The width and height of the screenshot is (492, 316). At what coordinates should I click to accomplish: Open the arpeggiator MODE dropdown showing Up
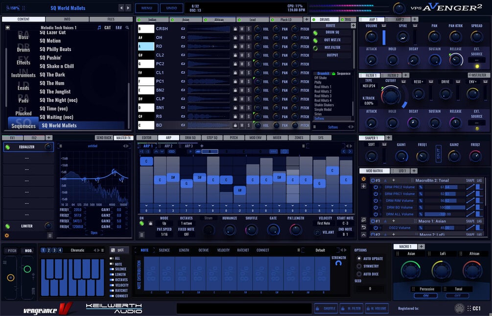click(x=164, y=223)
